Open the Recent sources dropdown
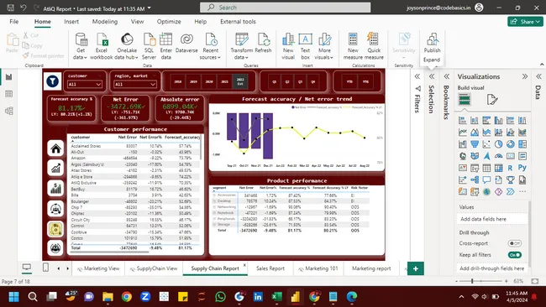 click(211, 46)
